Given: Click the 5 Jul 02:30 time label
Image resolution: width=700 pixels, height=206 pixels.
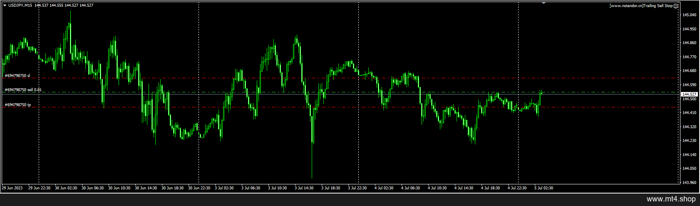Looking at the screenshot, I should tap(544, 188).
